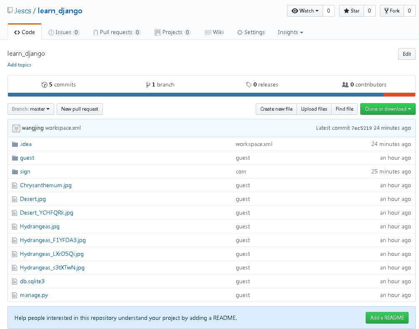Click the file icon next to Hydrangeas_F1YFDA3.jpg
This screenshot has height=329, width=419.
(x=15, y=240)
